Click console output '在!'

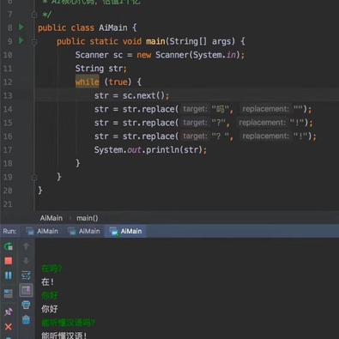(47, 282)
